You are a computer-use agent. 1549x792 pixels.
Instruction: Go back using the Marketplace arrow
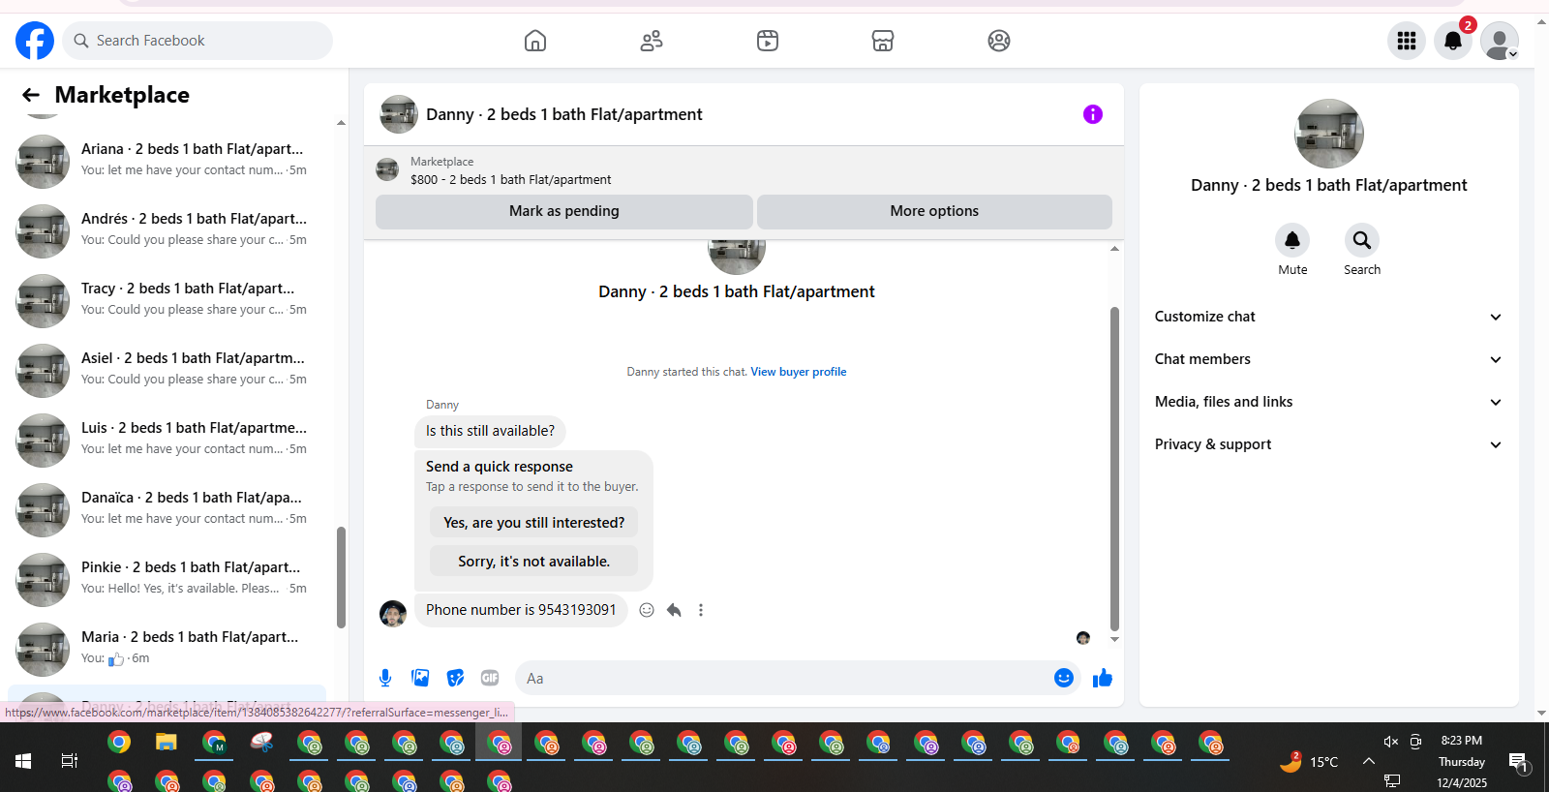click(x=31, y=95)
